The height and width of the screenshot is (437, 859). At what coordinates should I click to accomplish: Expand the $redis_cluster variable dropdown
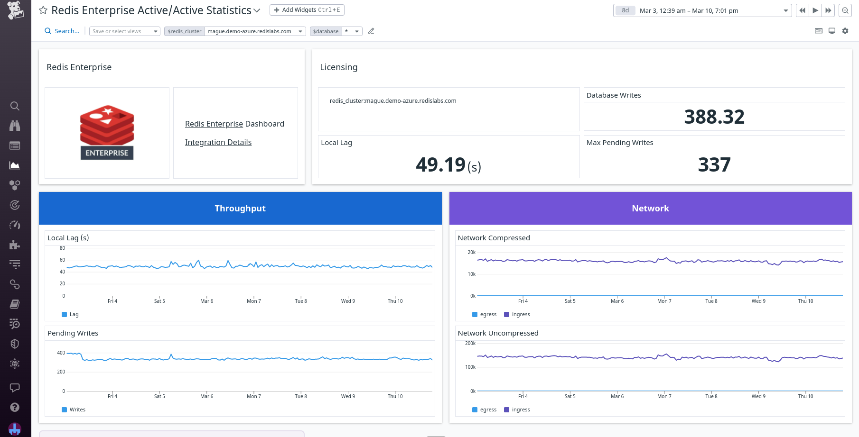pyautogui.click(x=300, y=31)
